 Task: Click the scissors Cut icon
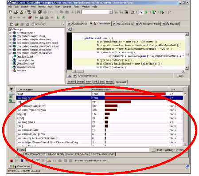click(x=72, y=12)
